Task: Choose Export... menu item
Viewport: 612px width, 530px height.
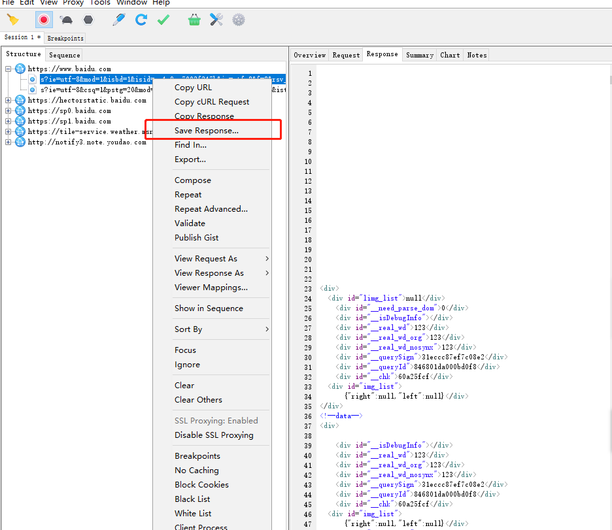Action: pyautogui.click(x=212, y=159)
